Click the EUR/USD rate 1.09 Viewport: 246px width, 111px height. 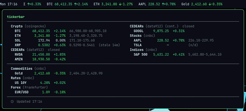point(46,92)
